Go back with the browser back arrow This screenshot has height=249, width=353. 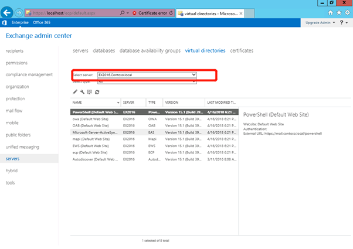pyautogui.click(x=7, y=12)
